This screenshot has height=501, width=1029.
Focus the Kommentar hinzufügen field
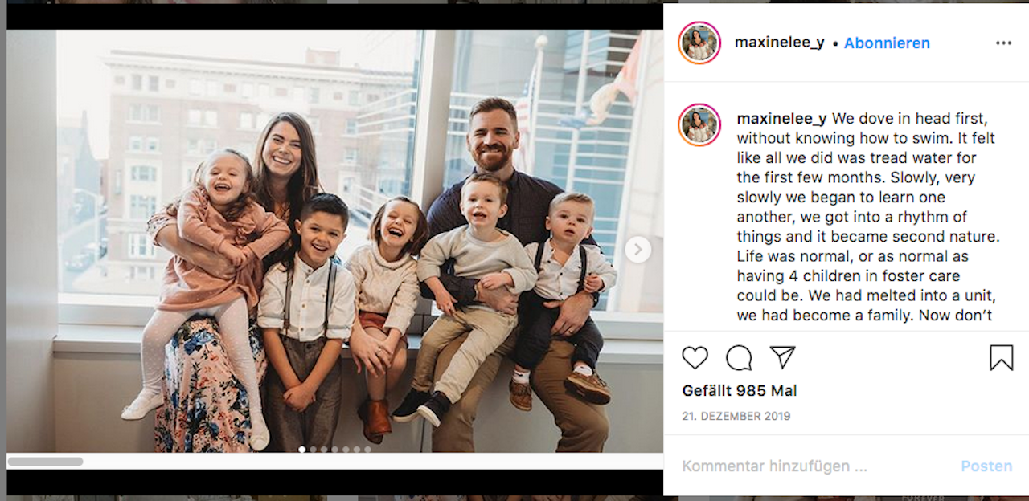click(812, 466)
